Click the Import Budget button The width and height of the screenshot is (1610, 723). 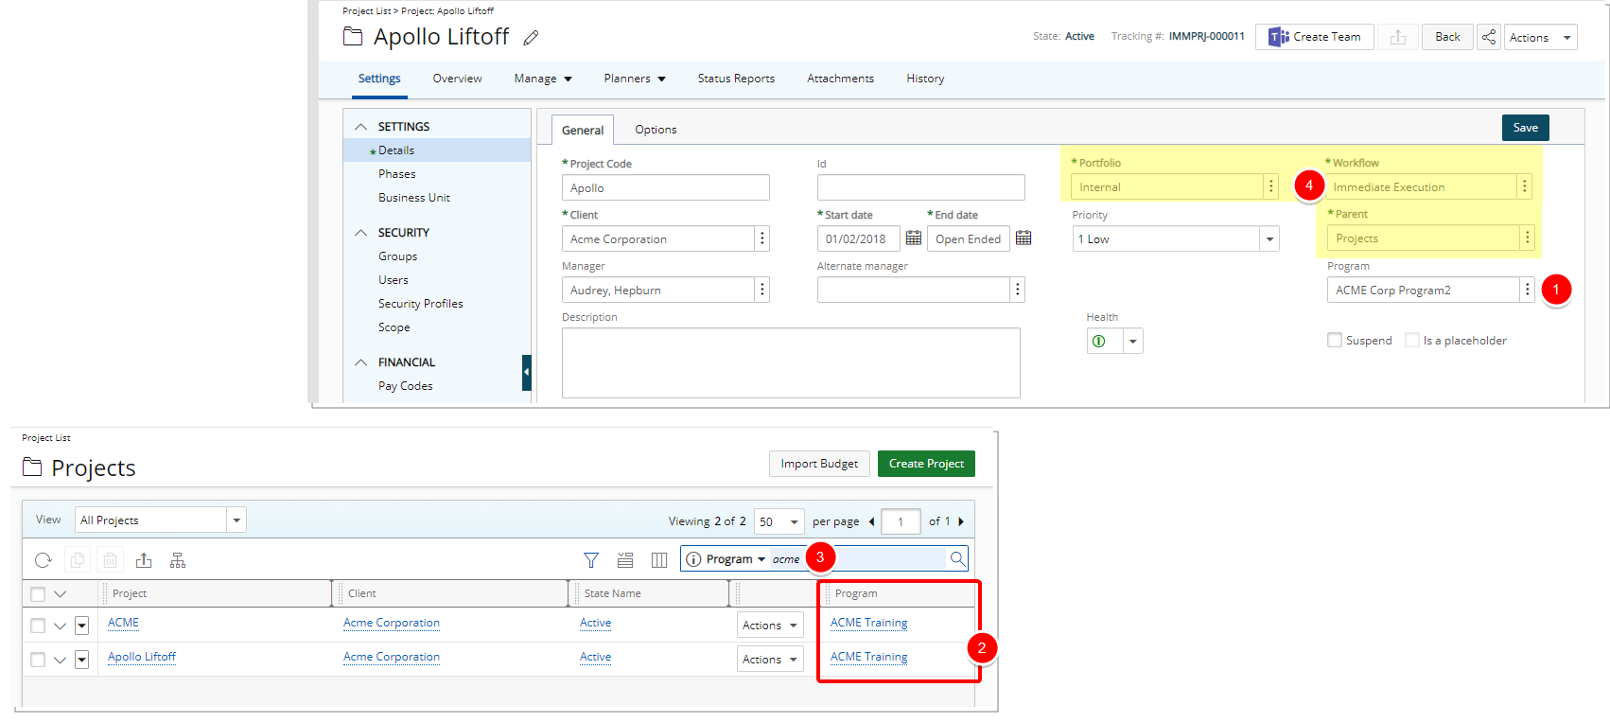819,464
